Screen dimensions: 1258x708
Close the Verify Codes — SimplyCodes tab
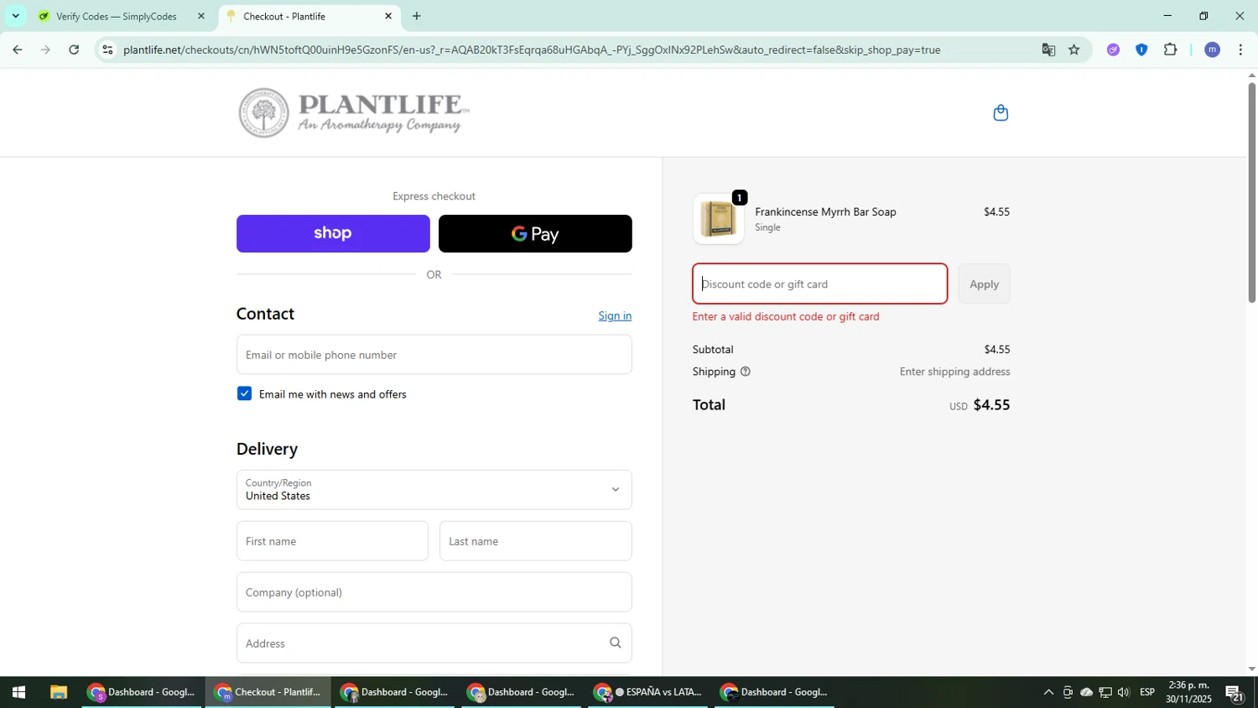click(200, 16)
